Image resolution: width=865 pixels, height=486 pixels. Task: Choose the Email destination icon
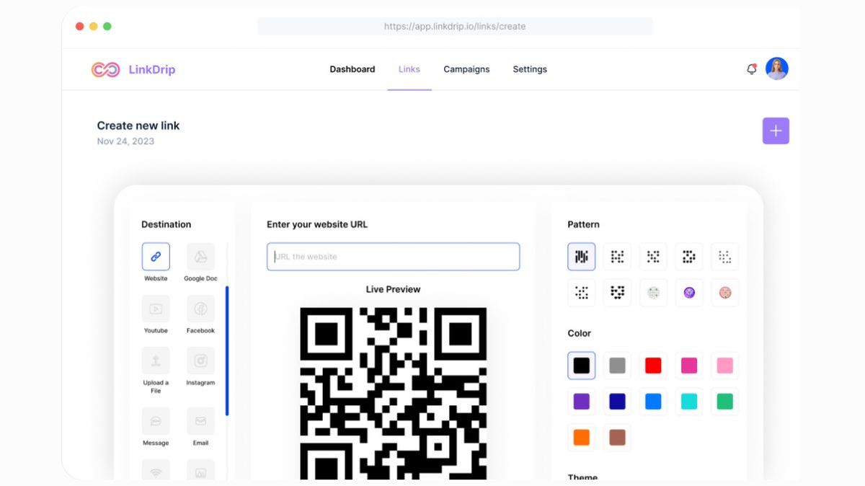(200, 421)
